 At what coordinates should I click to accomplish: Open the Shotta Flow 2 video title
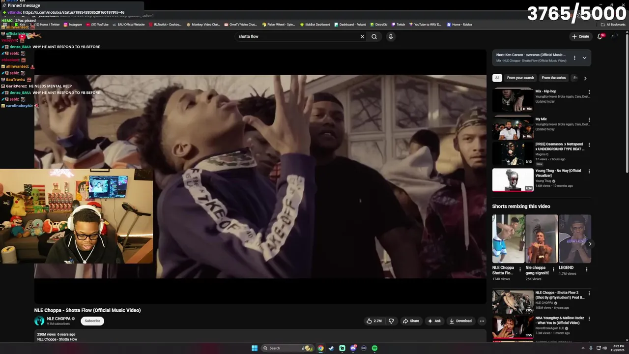tap(560, 295)
